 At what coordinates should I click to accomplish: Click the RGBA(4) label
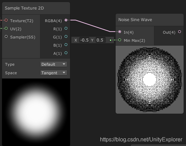[x=53, y=21]
